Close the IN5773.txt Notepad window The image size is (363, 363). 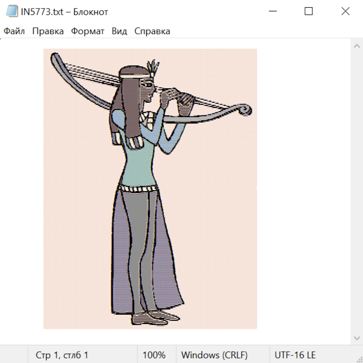tap(345, 12)
